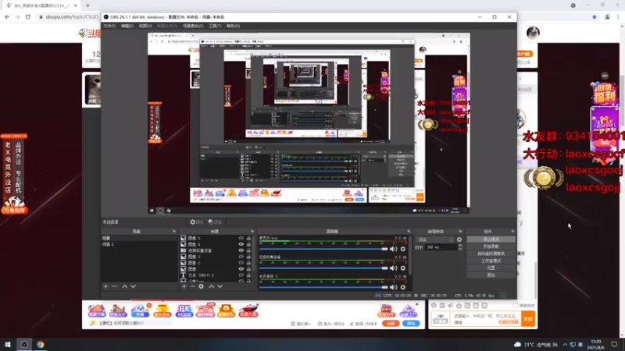Click 停止推流 button in OBS controls
This screenshot has height=351, width=625.
[x=491, y=239]
